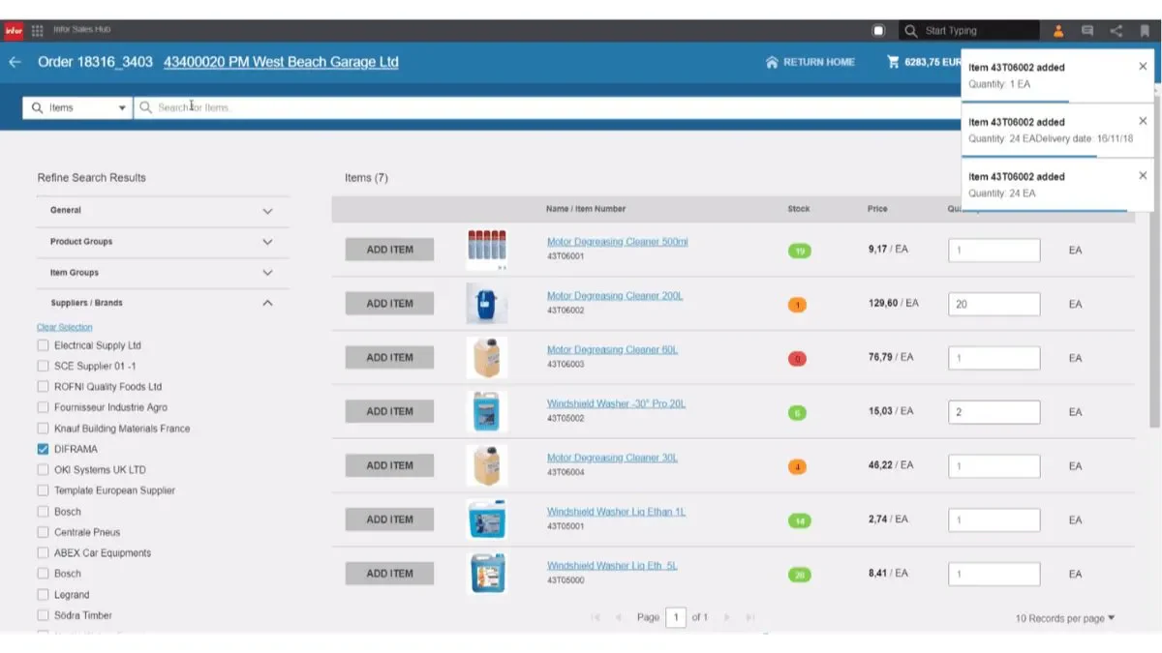The height and width of the screenshot is (653, 1162).
Task: Click the home icon next to Return Home
Action: 772,62
